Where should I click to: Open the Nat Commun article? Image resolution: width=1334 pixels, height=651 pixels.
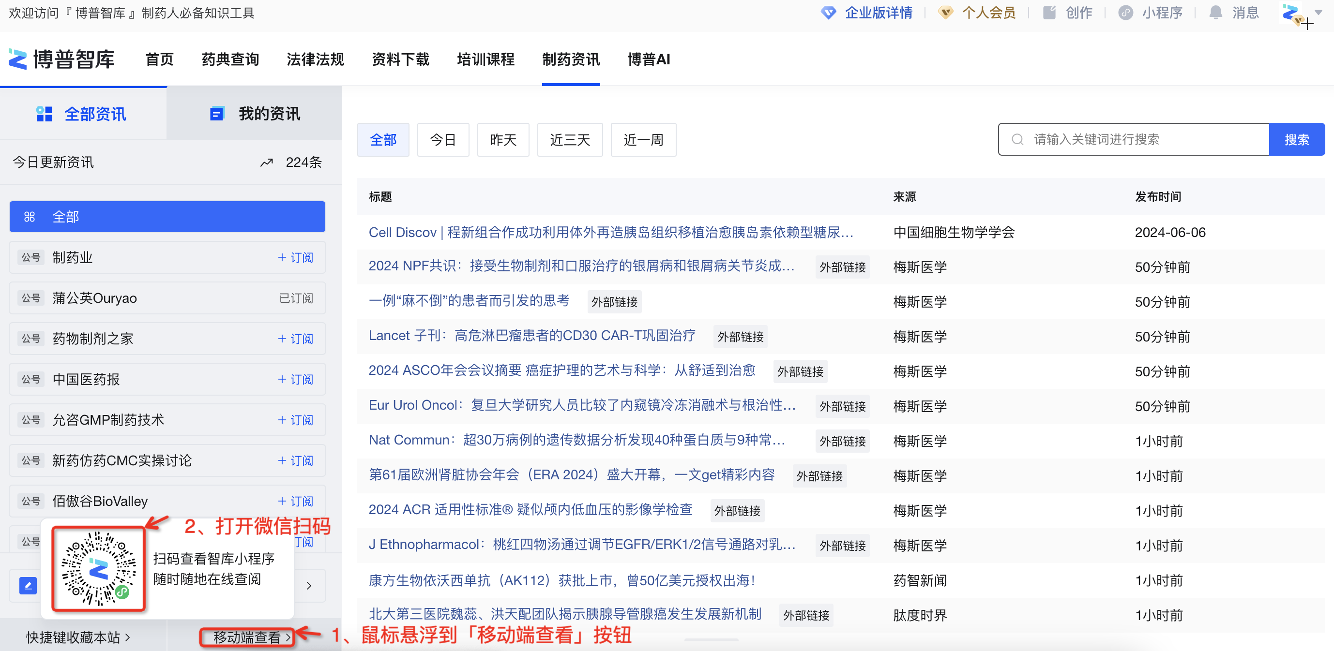577,440
